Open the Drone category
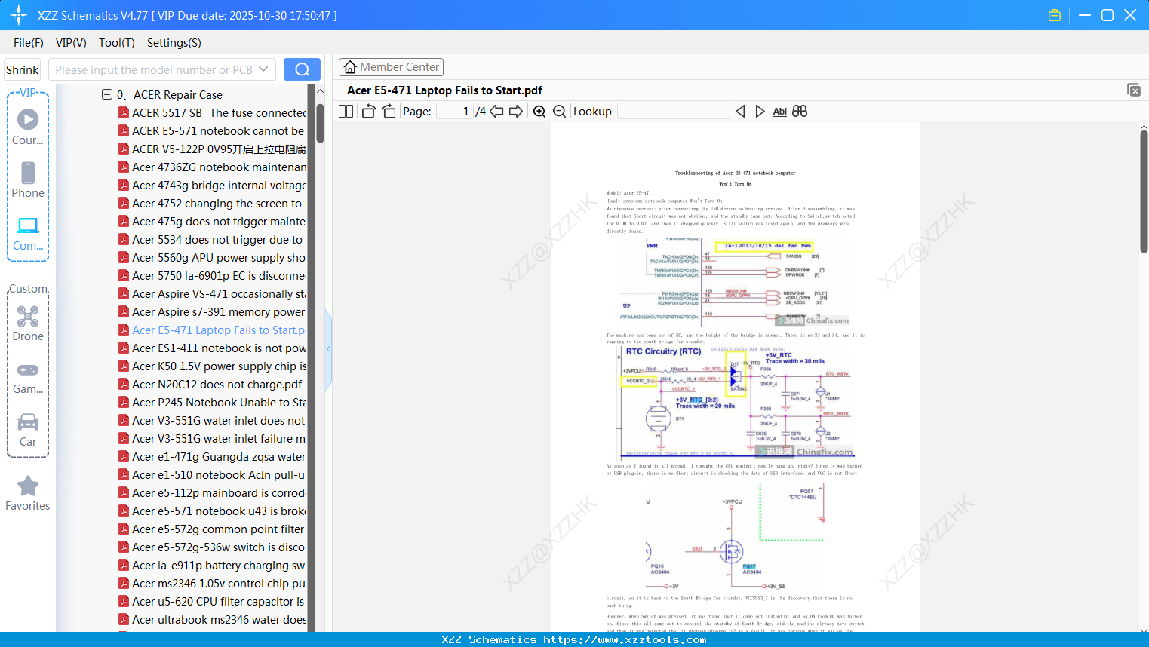 (x=28, y=323)
